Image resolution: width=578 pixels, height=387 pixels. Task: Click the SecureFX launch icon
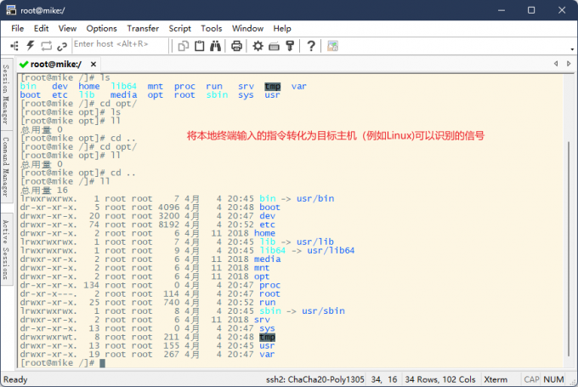pyautogui.click(x=332, y=46)
